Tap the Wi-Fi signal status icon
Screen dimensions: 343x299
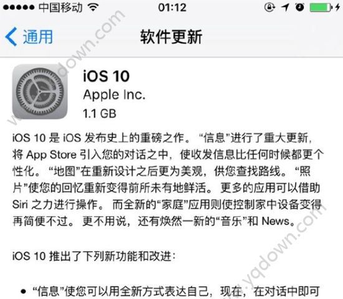pos(93,7)
